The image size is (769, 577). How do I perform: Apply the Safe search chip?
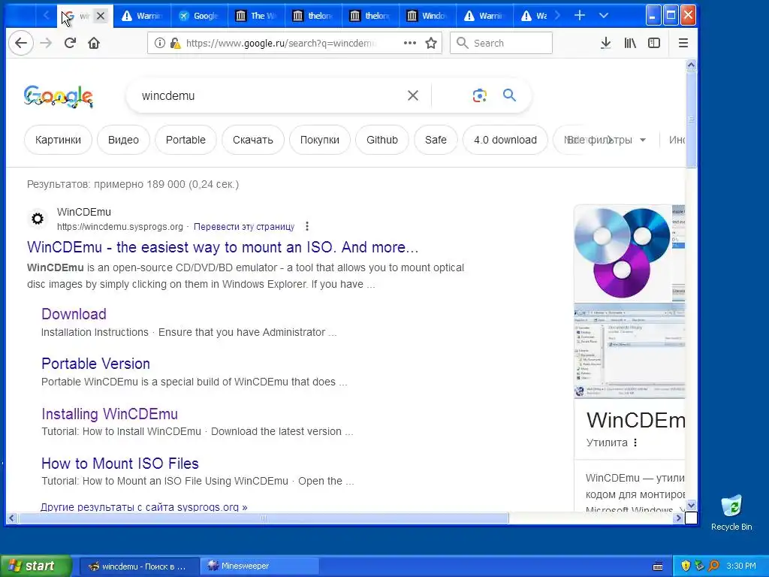click(436, 140)
